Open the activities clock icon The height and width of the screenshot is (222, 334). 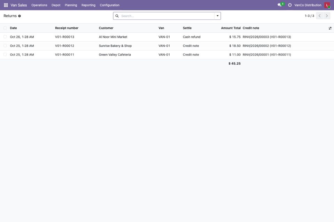click(x=290, y=5)
